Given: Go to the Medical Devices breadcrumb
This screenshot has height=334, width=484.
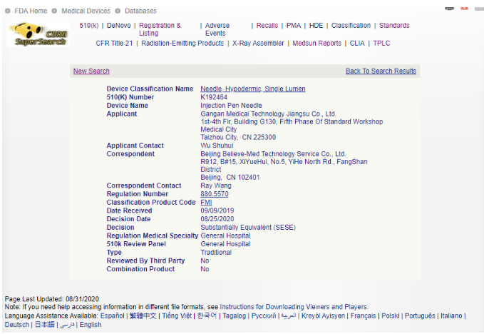Looking at the screenshot, I should coord(85,11).
